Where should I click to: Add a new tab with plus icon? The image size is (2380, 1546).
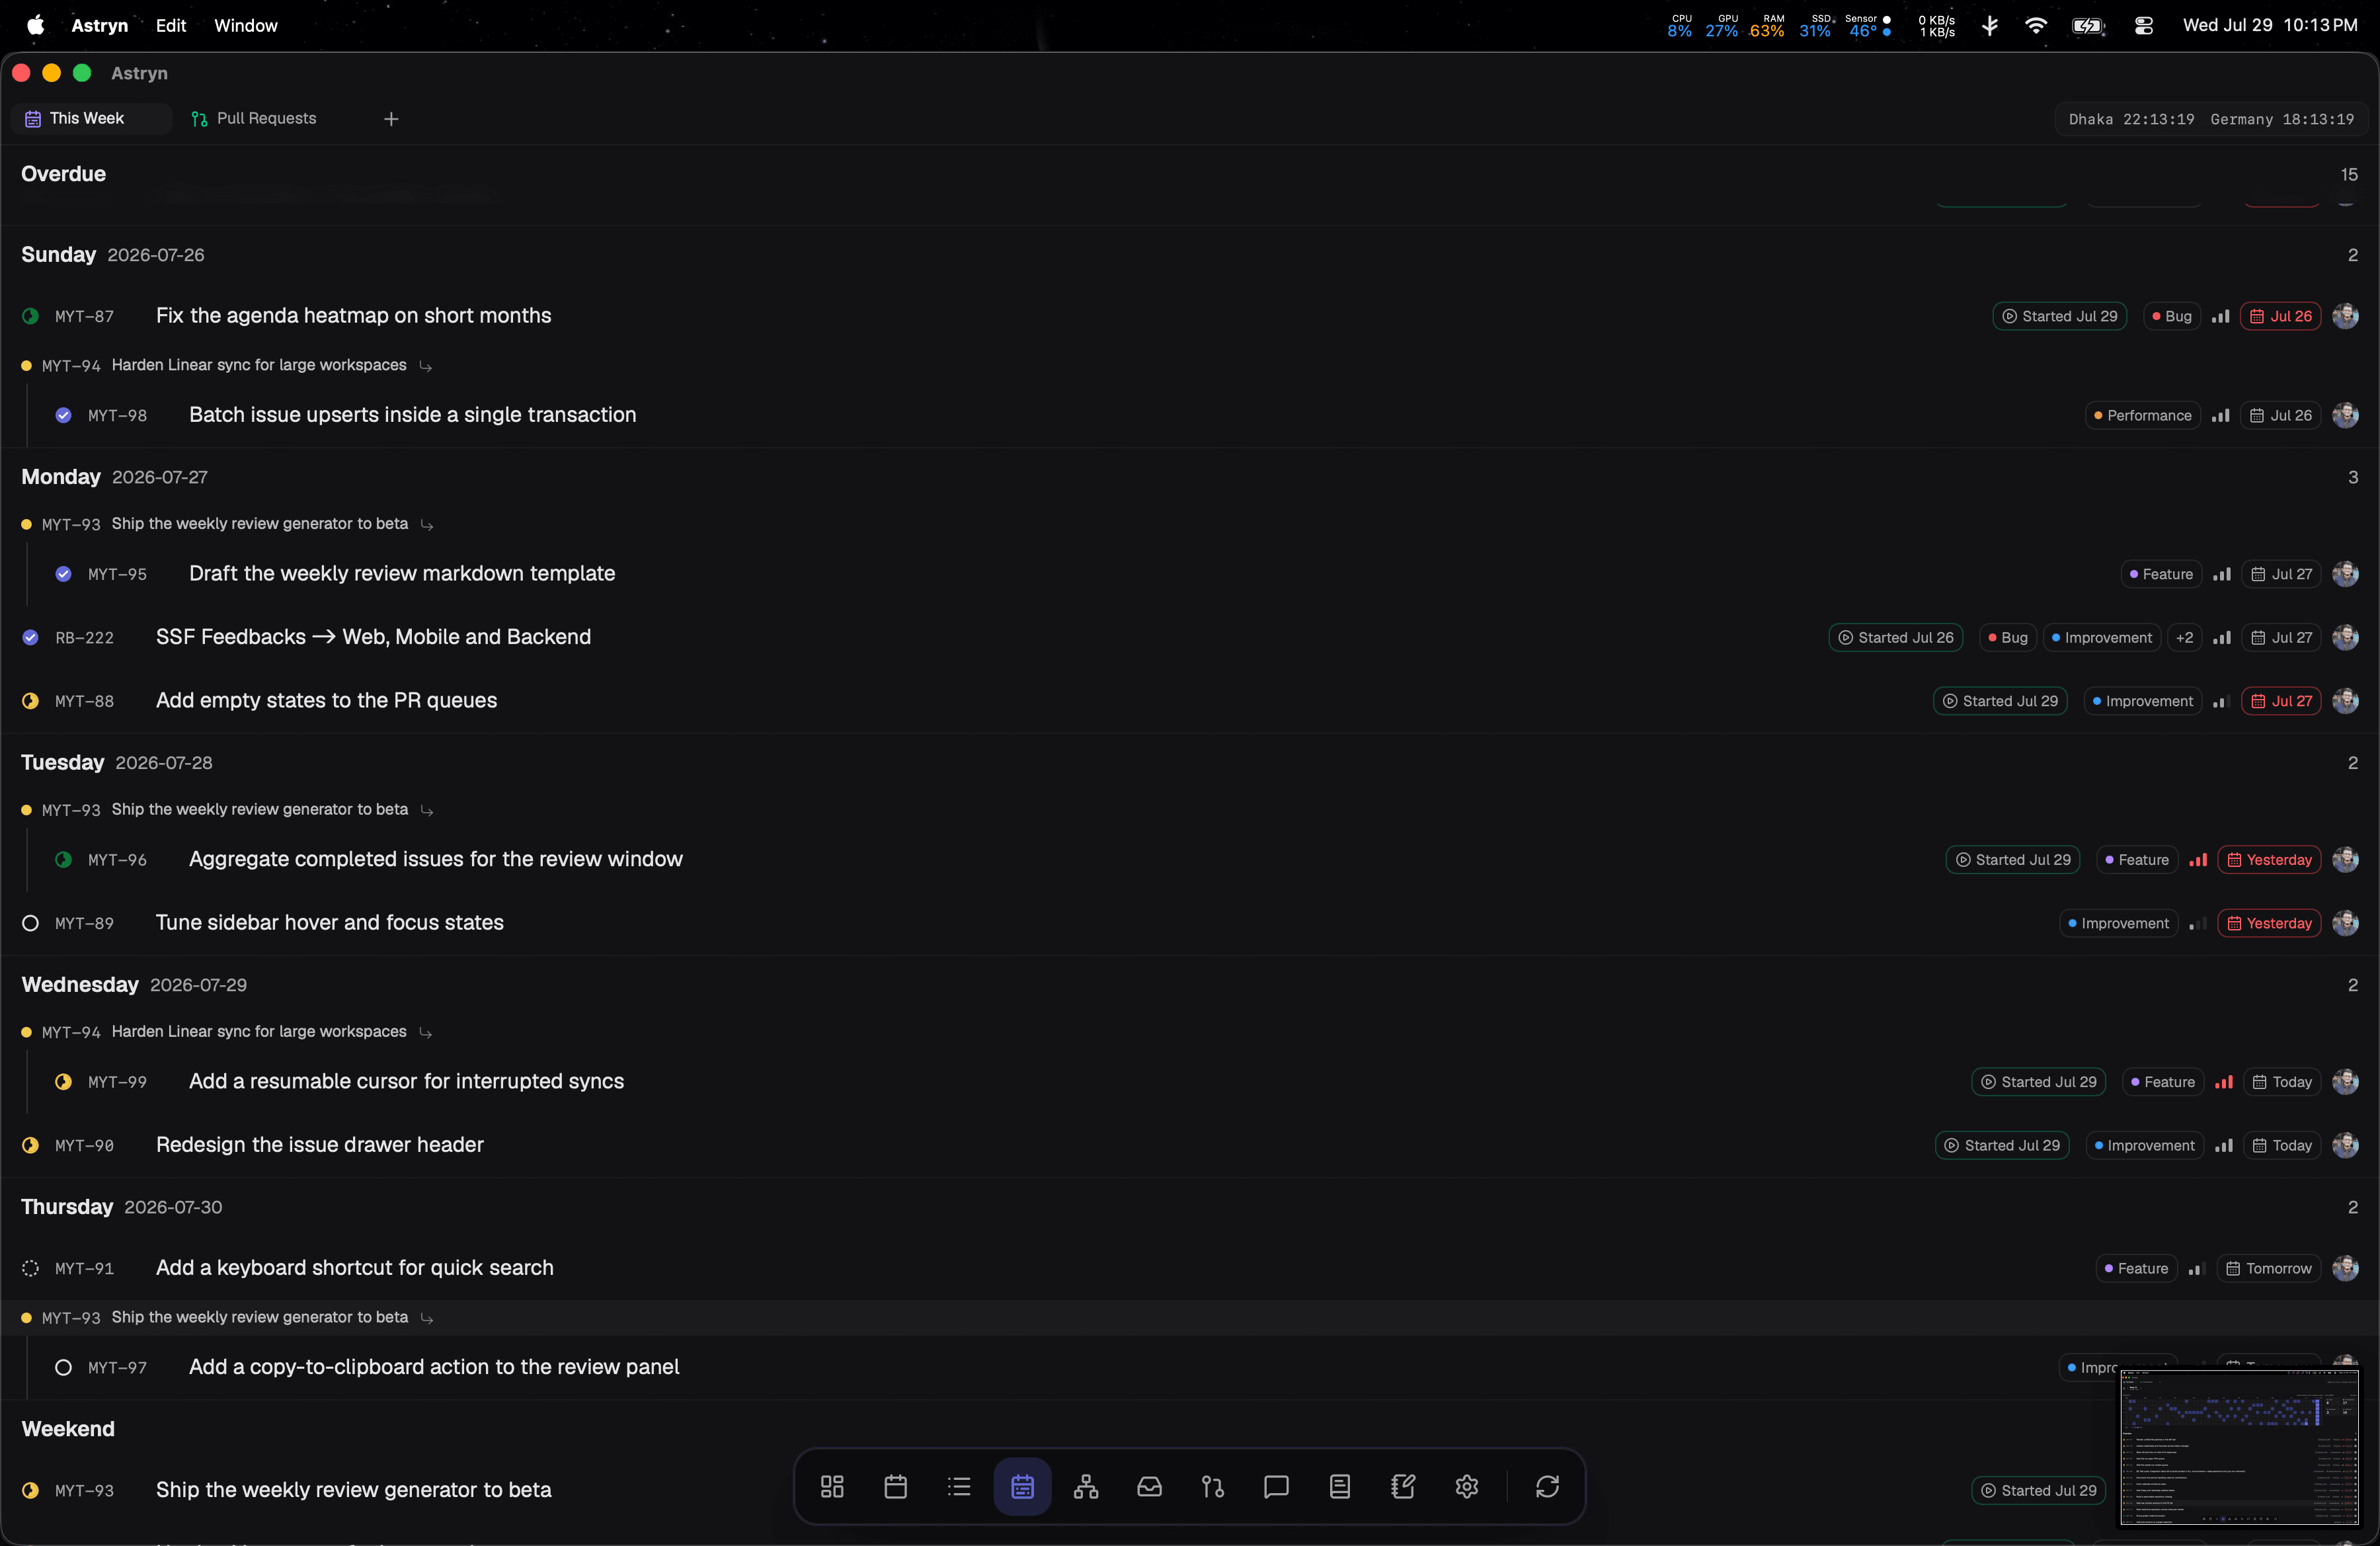pos(391,119)
